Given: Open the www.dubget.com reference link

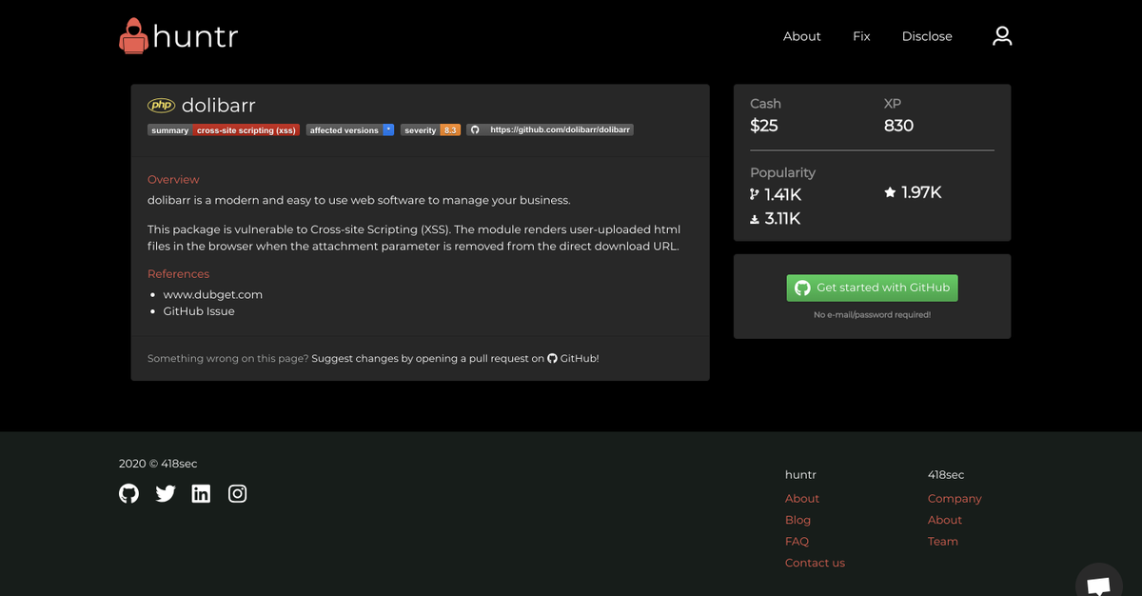Looking at the screenshot, I should 213,294.
